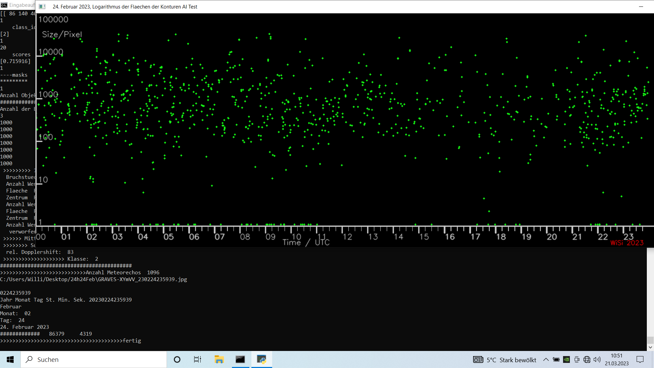Open the NVIDIA tray icon
The width and height of the screenshot is (654, 368).
click(x=566, y=359)
